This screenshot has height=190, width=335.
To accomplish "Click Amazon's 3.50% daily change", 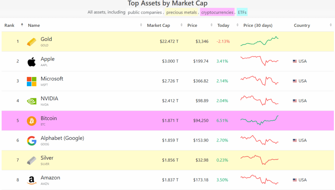I will pyautogui.click(x=222, y=180).
